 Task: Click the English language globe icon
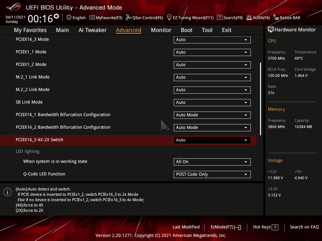pyautogui.click(x=69, y=18)
